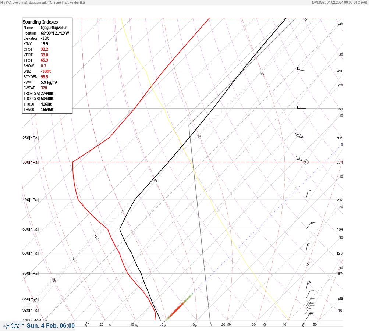This screenshot has height=331, width=369.
Task: Click the 'DMI/IGB: 04.02.2024 00:00 UTC (+6)' header
Action: click(x=340, y=2)
